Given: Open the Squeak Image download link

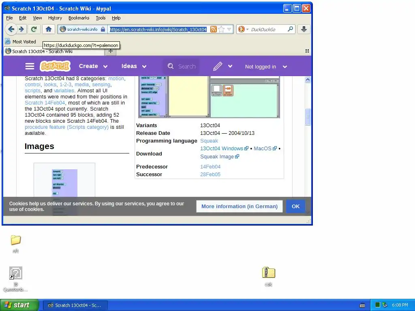Looking at the screenshot, I should (x=220, y=157).
